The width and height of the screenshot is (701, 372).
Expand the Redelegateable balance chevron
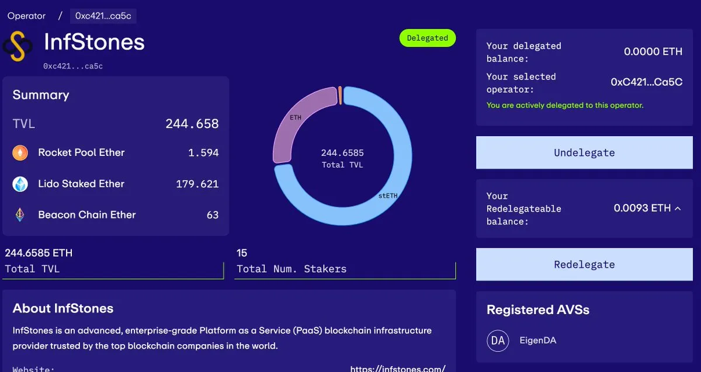[x=678, y=208]
